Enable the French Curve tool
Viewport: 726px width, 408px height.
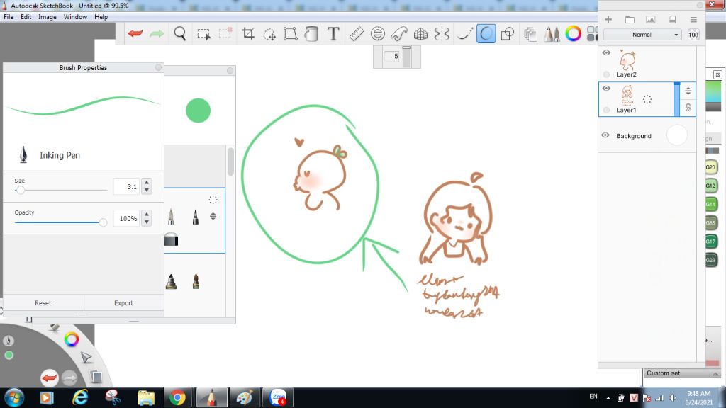click(399, 34)
